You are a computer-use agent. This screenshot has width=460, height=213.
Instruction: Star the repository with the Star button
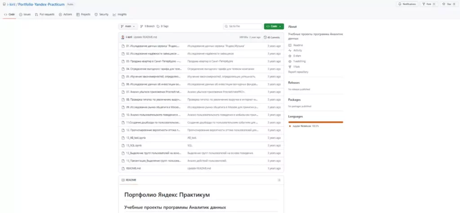coord(449,4)
